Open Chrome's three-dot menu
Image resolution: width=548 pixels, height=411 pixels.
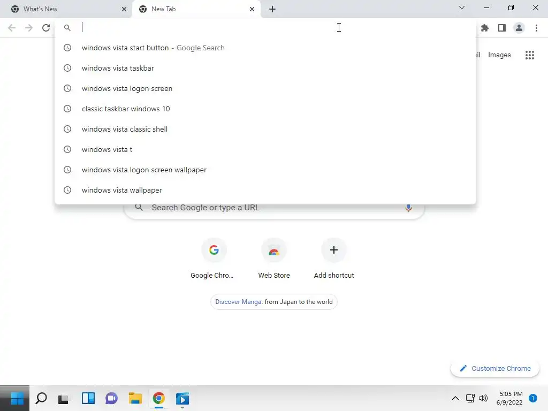coord(536,28)
